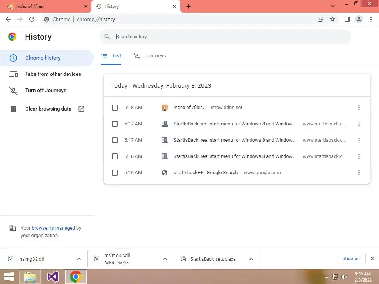Select Chrome history in sidebar
Screen dimensions: 379x284
[x=47, y=58]
